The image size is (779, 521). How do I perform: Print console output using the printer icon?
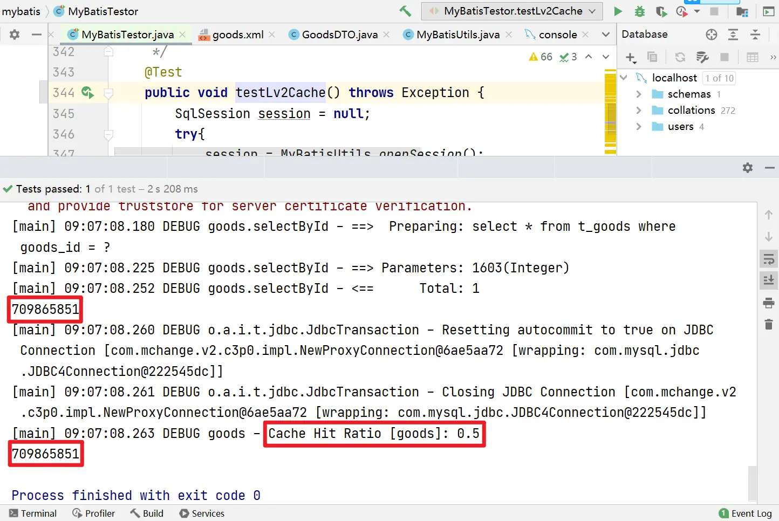[769, 303]
